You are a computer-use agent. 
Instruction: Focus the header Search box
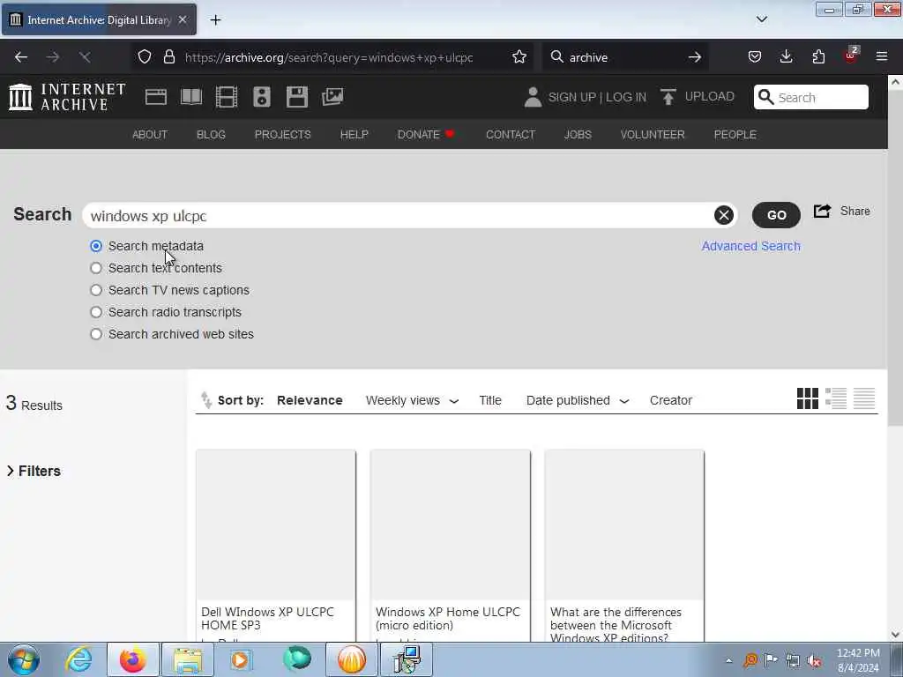click(811, 97)
